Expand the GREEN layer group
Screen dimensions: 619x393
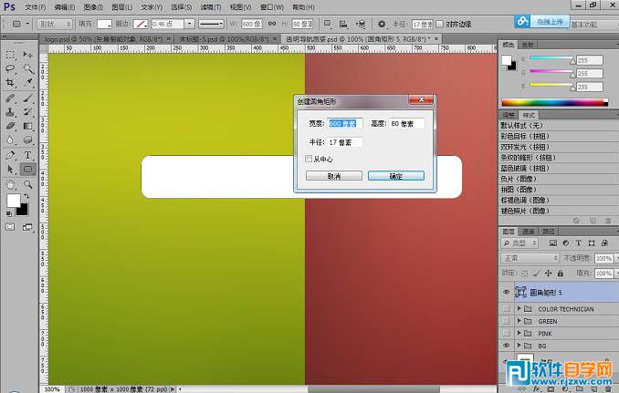519,321
